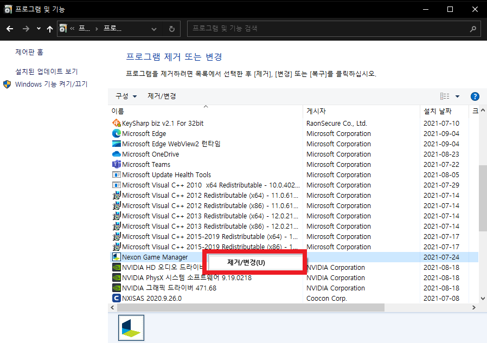Select KeySharp biz v2.1 For 32bit

coord(163,123)
